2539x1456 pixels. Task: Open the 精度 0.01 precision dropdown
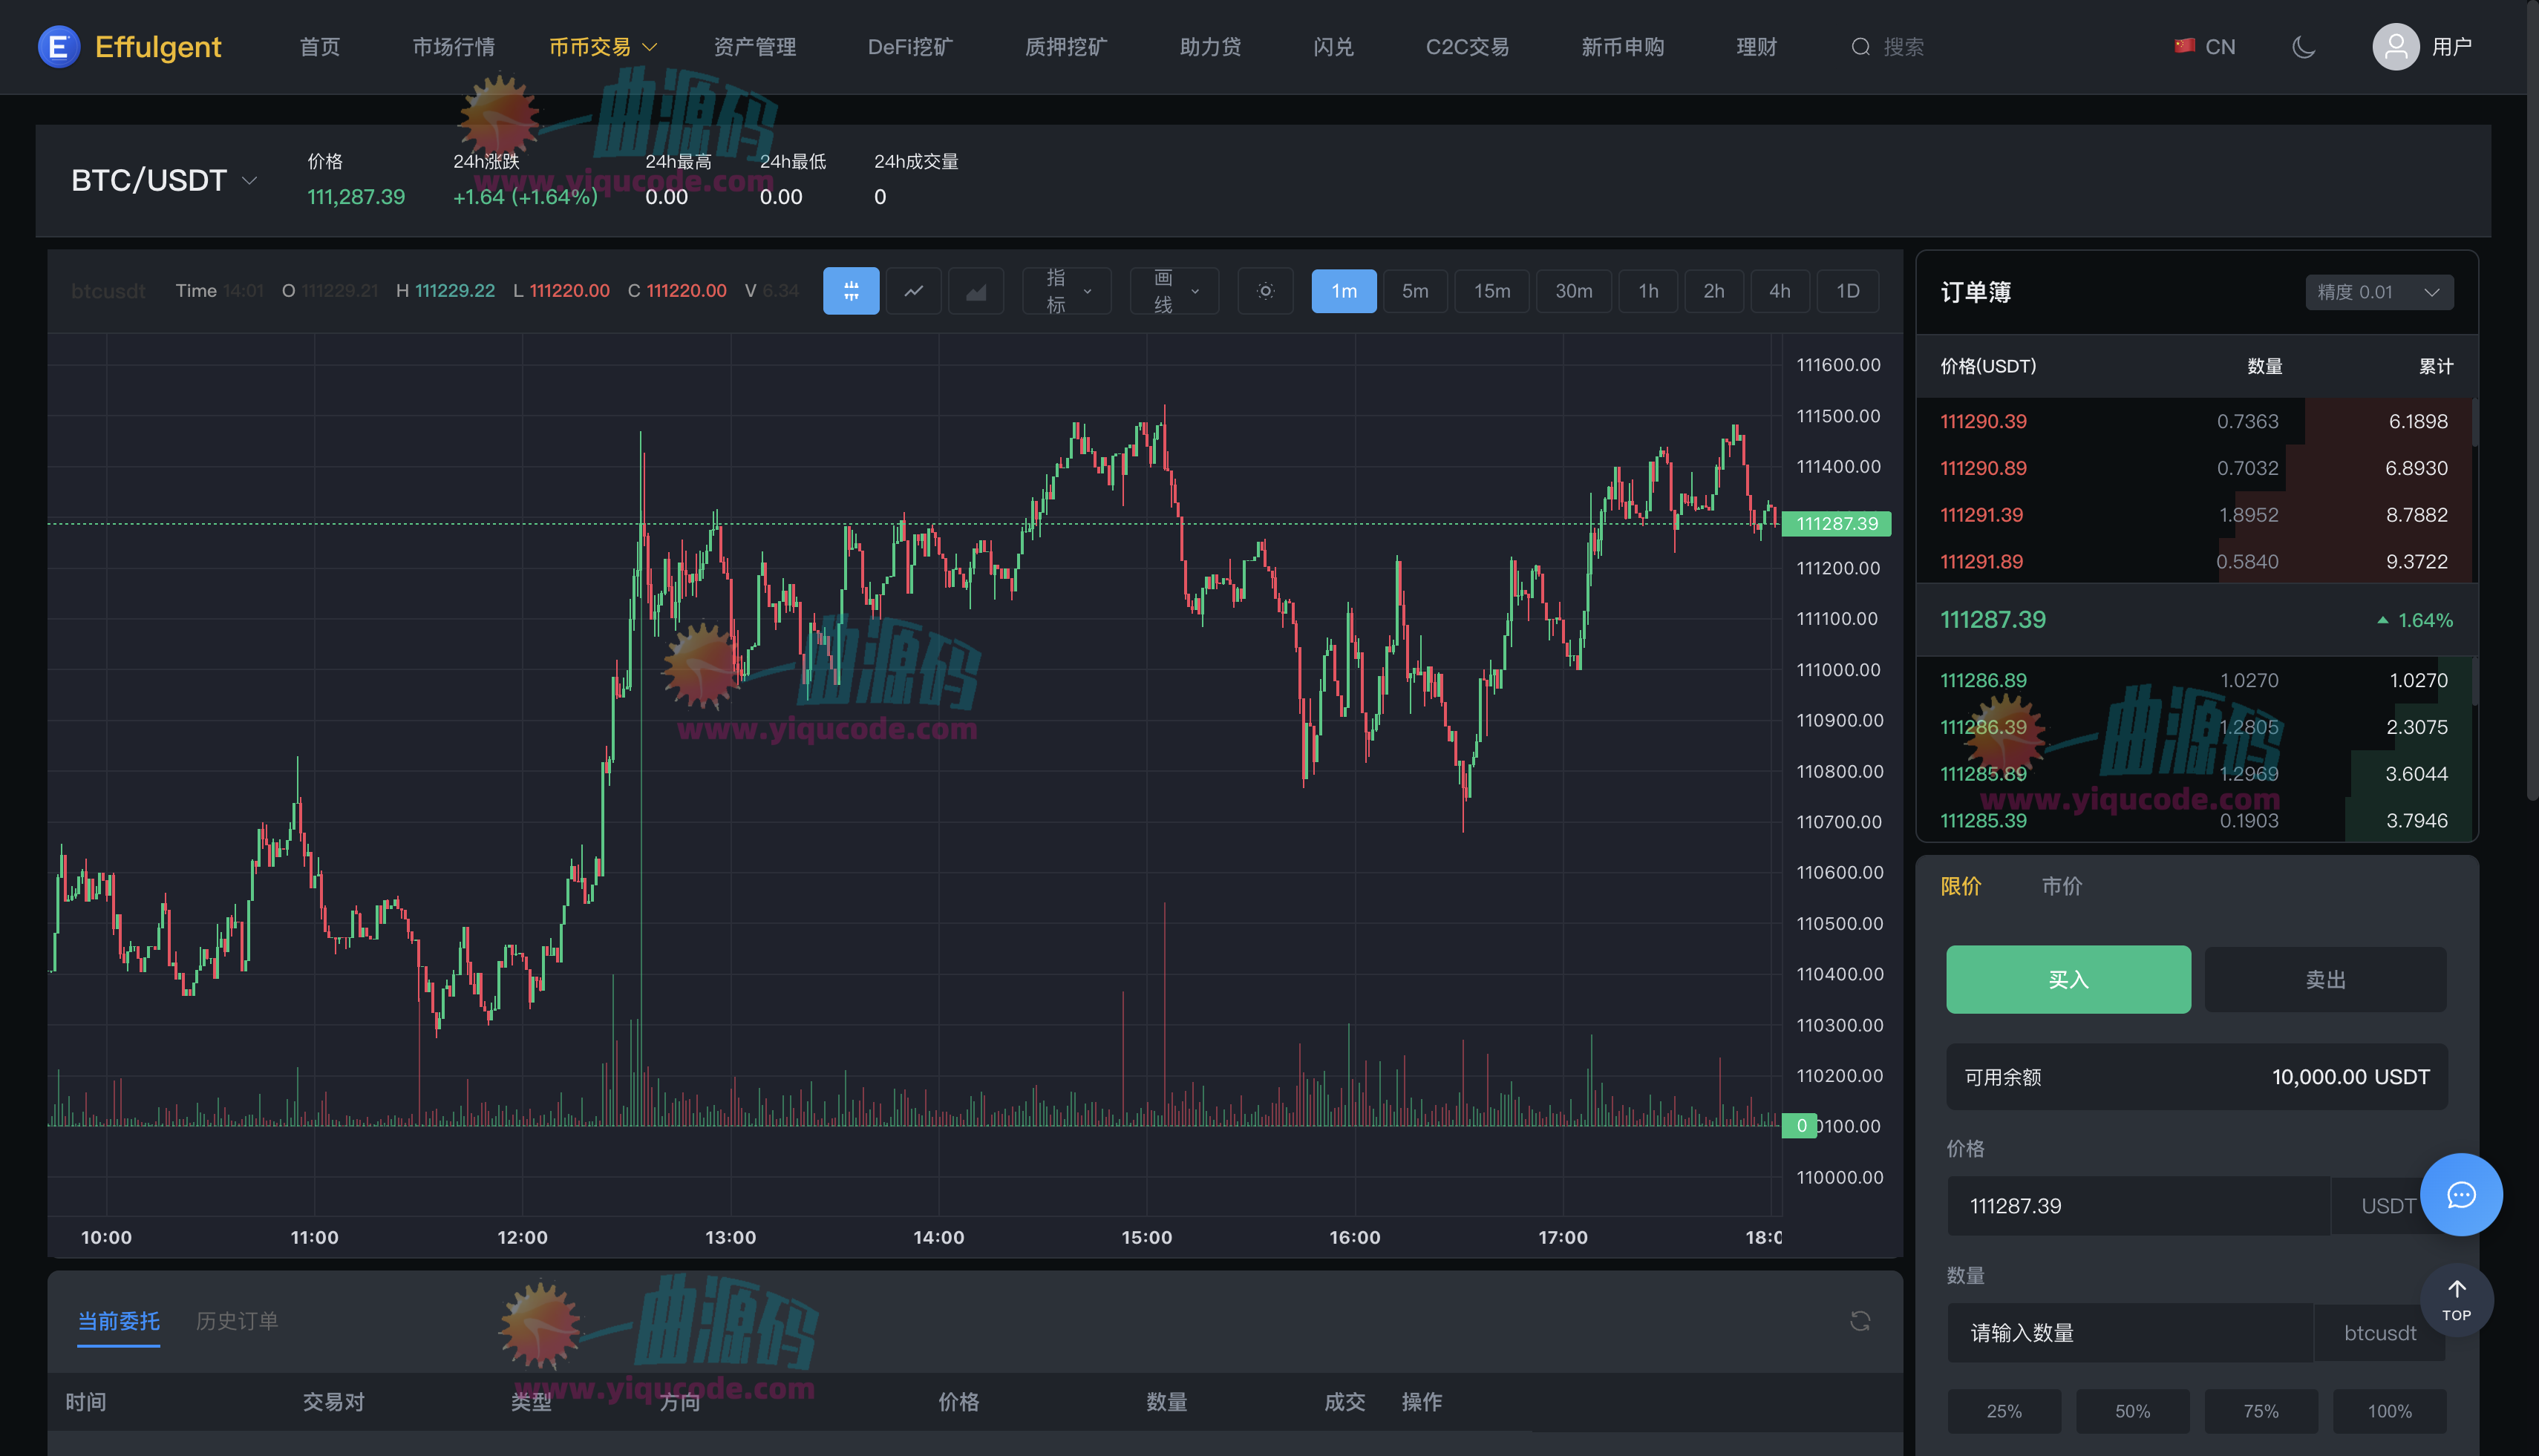tap(2379, 292)
